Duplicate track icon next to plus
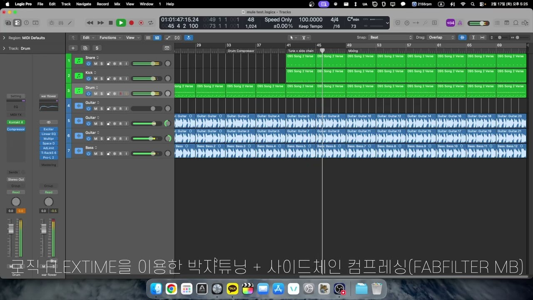This screenshot has width=533, height=300. [x=85, y=48]
